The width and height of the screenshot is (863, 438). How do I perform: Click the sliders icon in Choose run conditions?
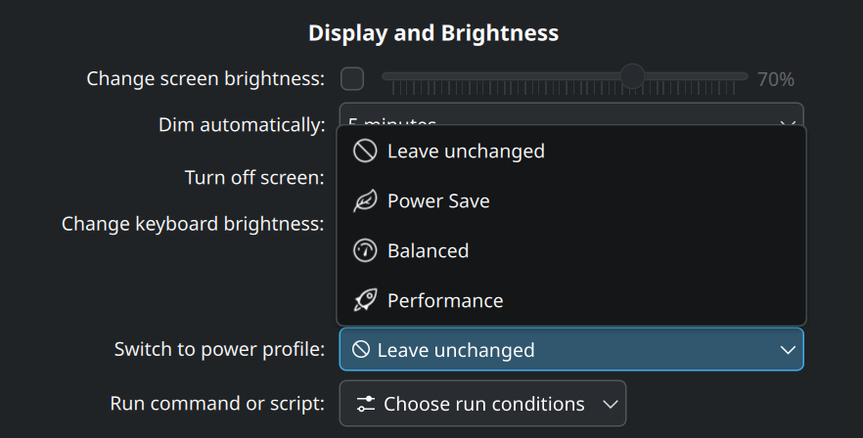coord(366,404)
